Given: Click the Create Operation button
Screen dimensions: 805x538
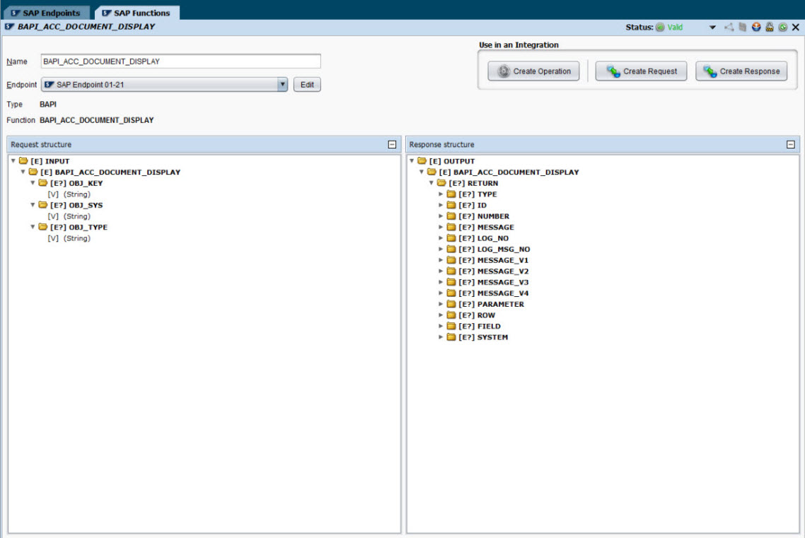Looking at the screenshot, I should coord(533,71).
